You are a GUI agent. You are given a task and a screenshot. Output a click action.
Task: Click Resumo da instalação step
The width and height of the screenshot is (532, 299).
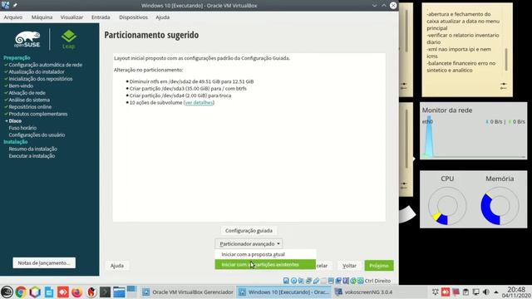point(33,149)
